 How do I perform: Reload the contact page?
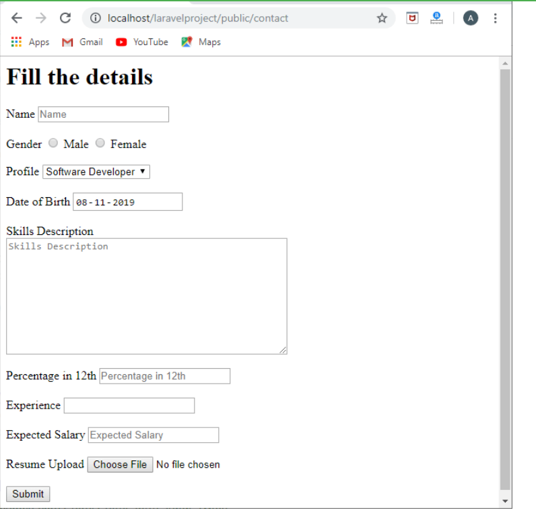[x=65, y=18]
